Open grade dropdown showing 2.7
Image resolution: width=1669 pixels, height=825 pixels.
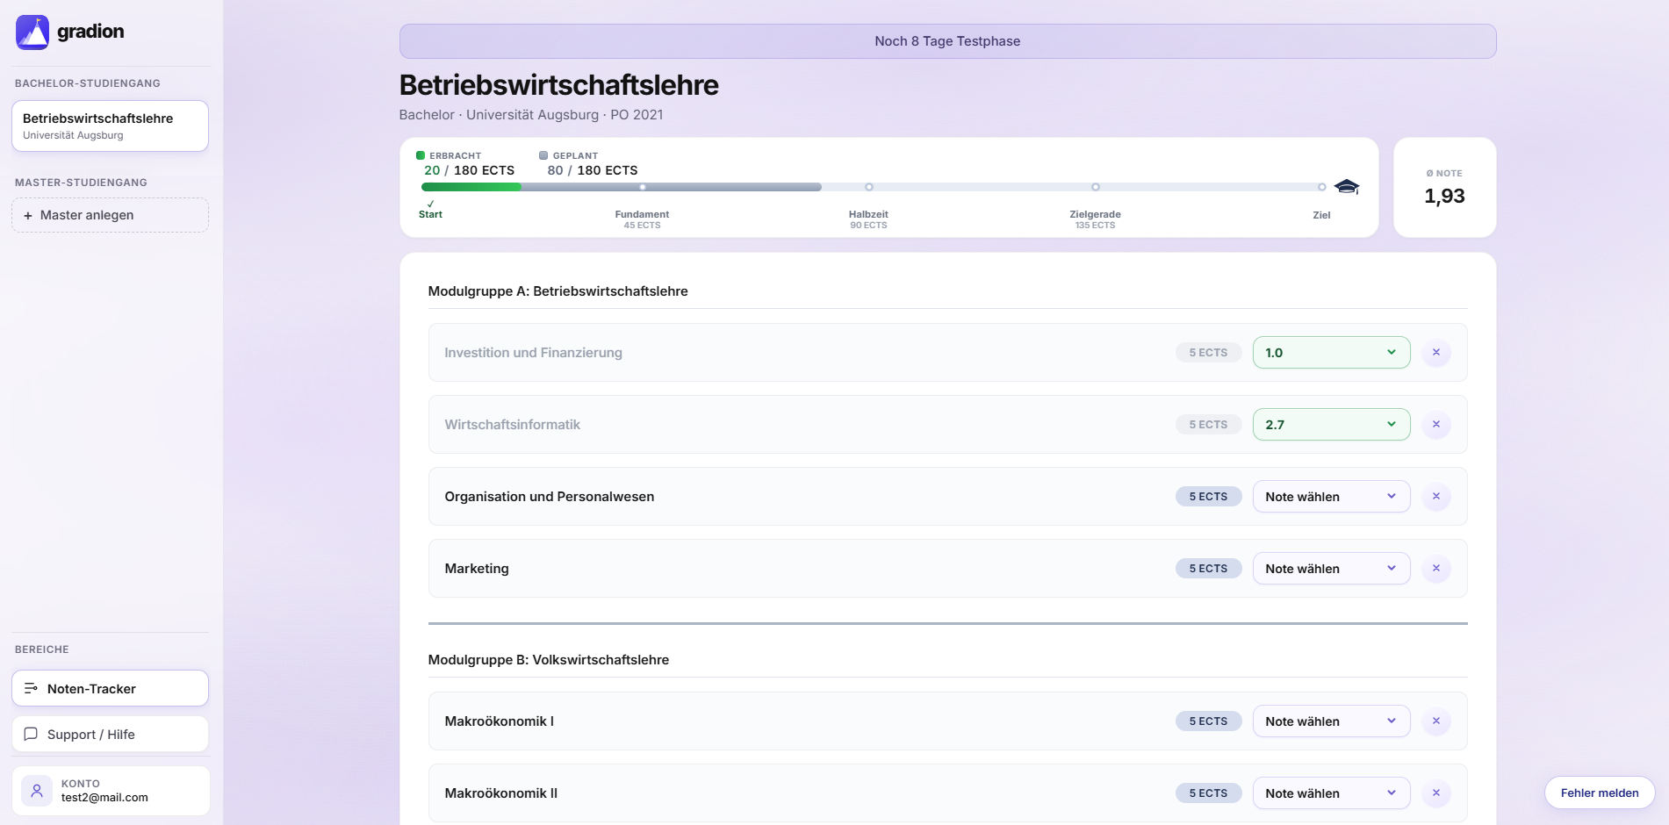1331,425
